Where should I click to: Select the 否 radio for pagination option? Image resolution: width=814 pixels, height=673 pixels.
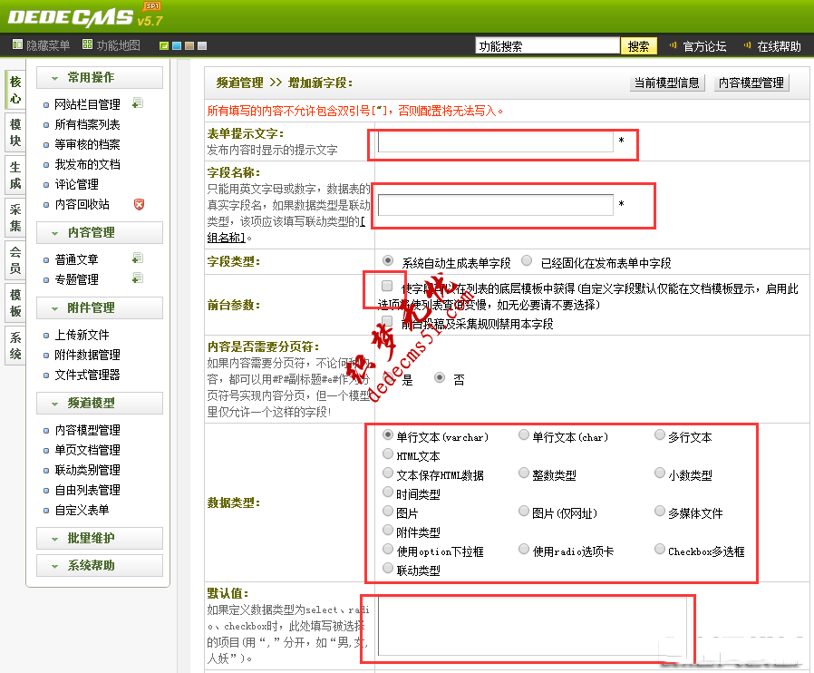(x=441, y=377)
